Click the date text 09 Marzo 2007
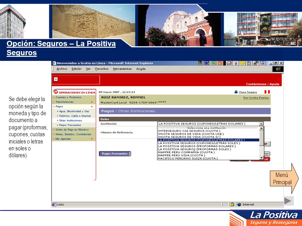302x226 pixels. (109, 92)
